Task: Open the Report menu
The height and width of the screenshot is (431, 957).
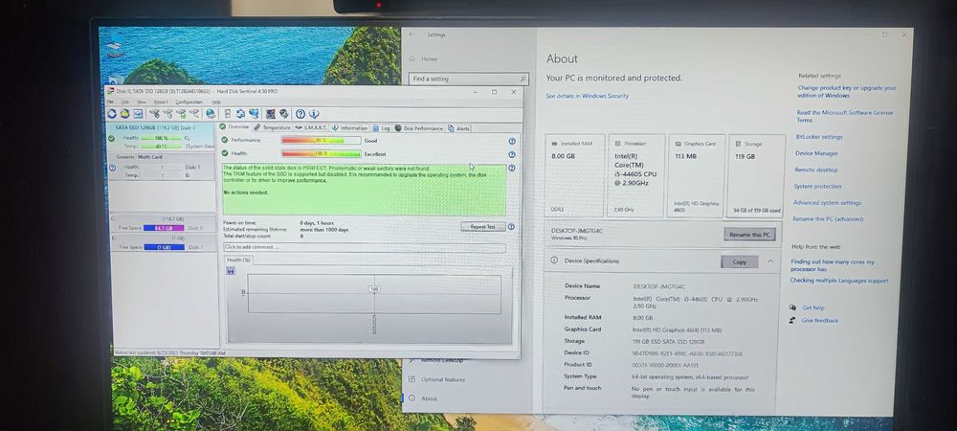Action: [161, 102]
